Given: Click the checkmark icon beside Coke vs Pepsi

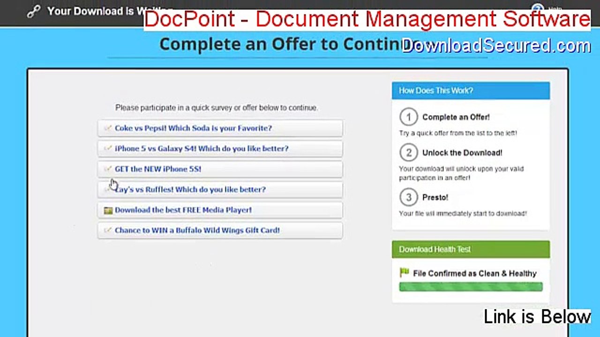Looking at the screenshot, I should (108, 128).
